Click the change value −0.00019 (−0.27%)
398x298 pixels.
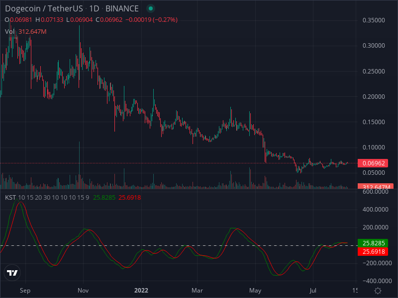click(152, 20)
